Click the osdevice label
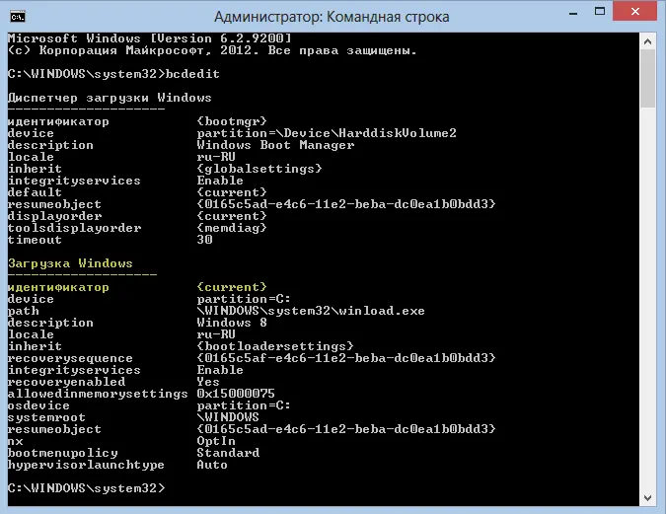Image resolution: width=666 pixels, height=514 pixels. coord(38,405)
